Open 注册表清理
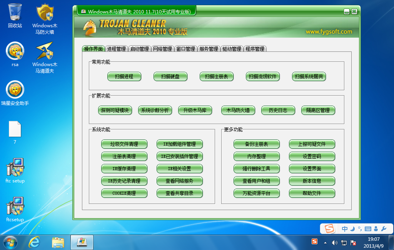The height and width of the screenshot is (250, 394). (x=124, y=156)
